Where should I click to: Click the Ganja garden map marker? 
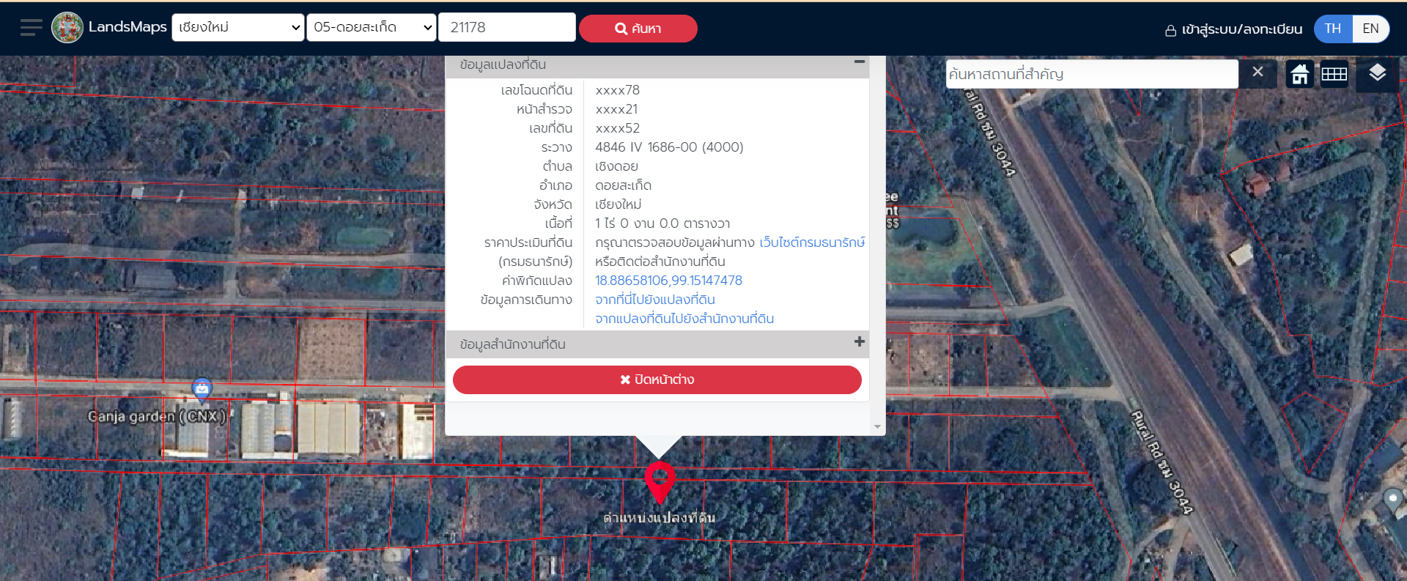pyautogui.click(x=202, y=388)
